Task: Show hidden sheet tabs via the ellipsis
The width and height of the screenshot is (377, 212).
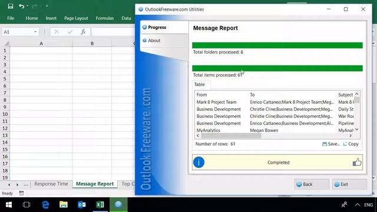Action: tap(26, 184)
